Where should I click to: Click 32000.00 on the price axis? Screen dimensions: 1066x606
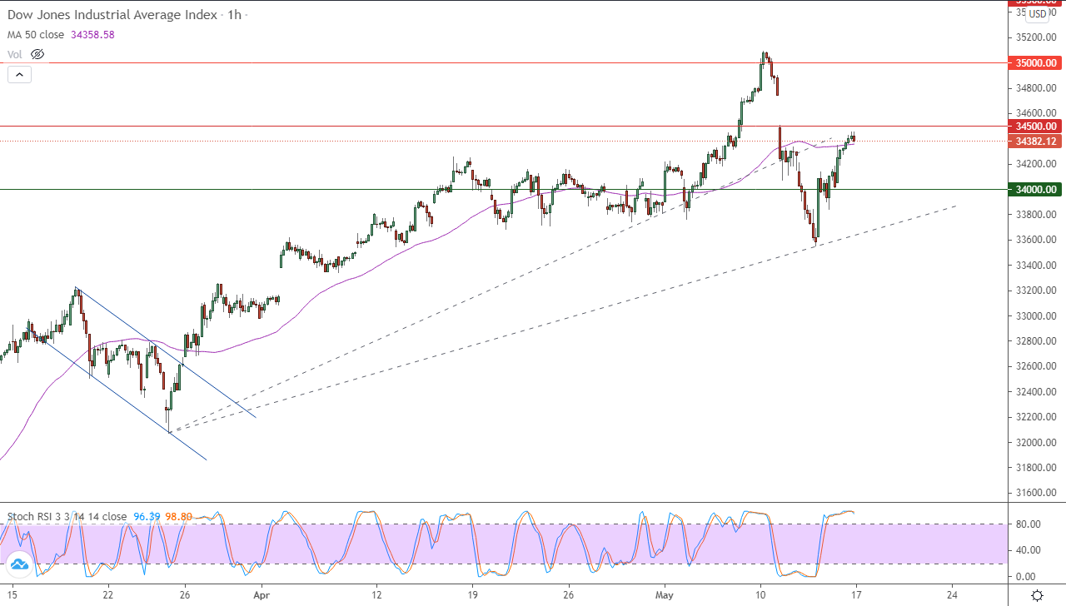(x=1034, y=442)
